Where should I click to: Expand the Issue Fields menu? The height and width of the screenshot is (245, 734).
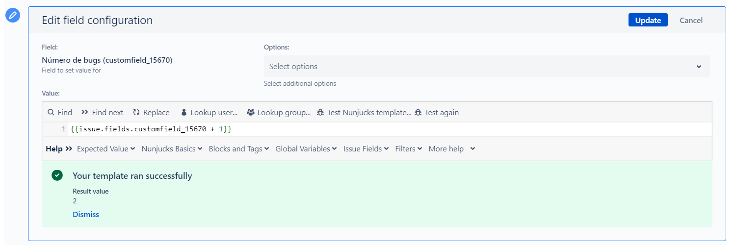click(366, 148)
